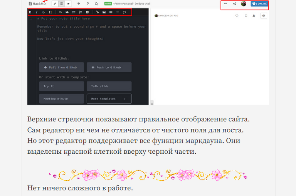Viewport: 296px width, 196px height.
Task: Click the "Now let's jot down your thoughts!" line
Action: point(70,38)
